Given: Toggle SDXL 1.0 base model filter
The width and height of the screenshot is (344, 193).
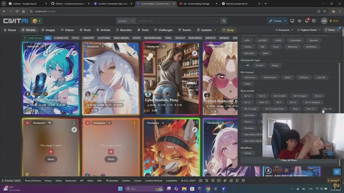Looking at the screenshot, I should (x=263, y=102).
